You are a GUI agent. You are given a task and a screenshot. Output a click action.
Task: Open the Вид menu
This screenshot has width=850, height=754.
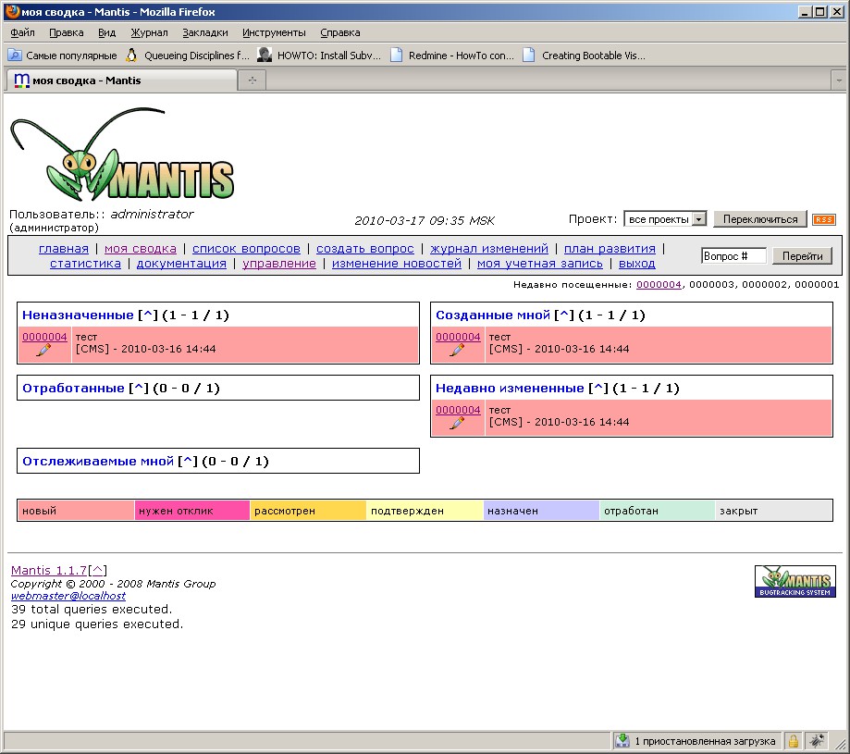click(106, 32)
